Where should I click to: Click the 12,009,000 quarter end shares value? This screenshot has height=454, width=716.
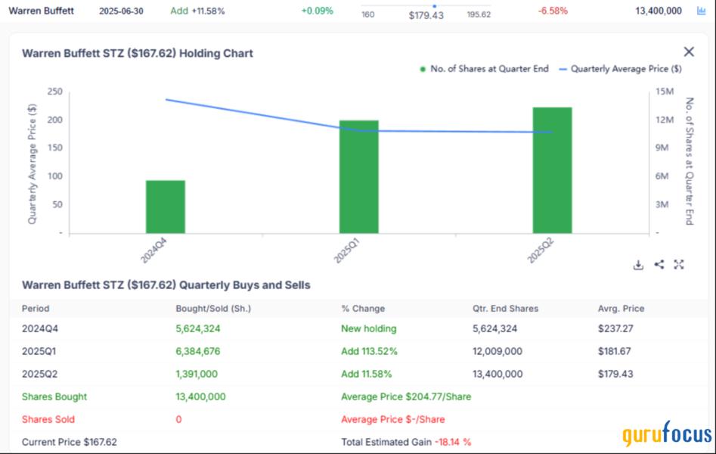tap(497, 351)
